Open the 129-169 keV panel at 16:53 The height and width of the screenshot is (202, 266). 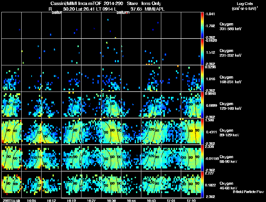pyautogui.click(x=151, y=105)
